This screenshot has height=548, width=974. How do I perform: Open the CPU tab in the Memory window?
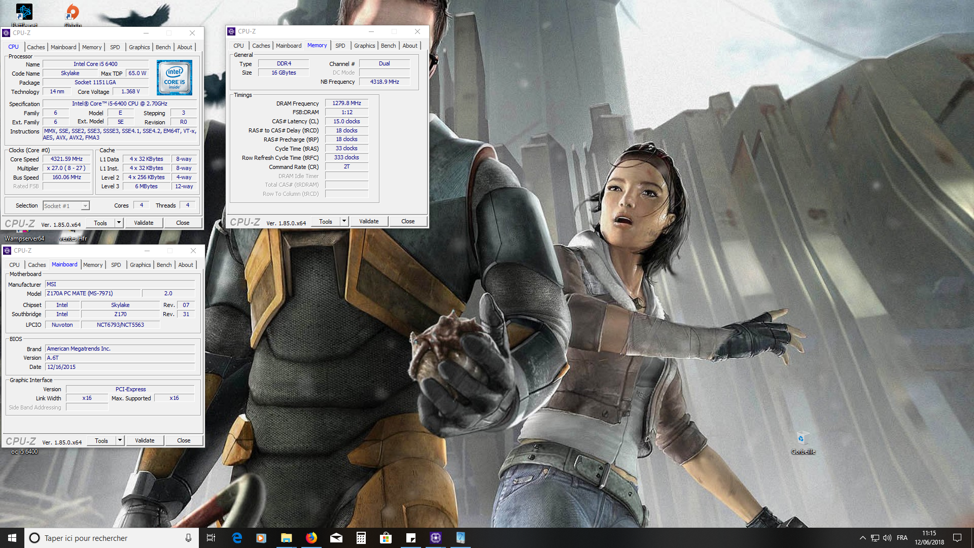(x=238, y=46)
